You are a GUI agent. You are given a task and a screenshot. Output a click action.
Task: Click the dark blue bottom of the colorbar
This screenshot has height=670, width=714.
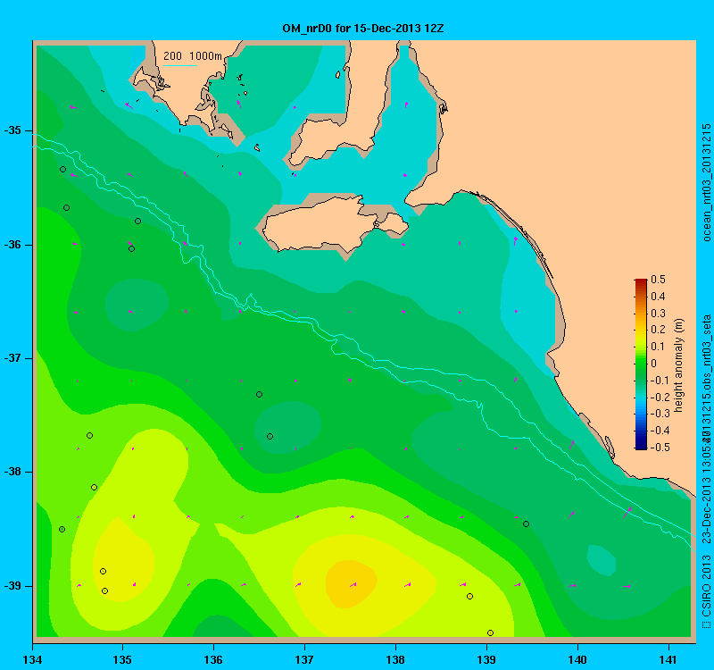pos(641,446)
